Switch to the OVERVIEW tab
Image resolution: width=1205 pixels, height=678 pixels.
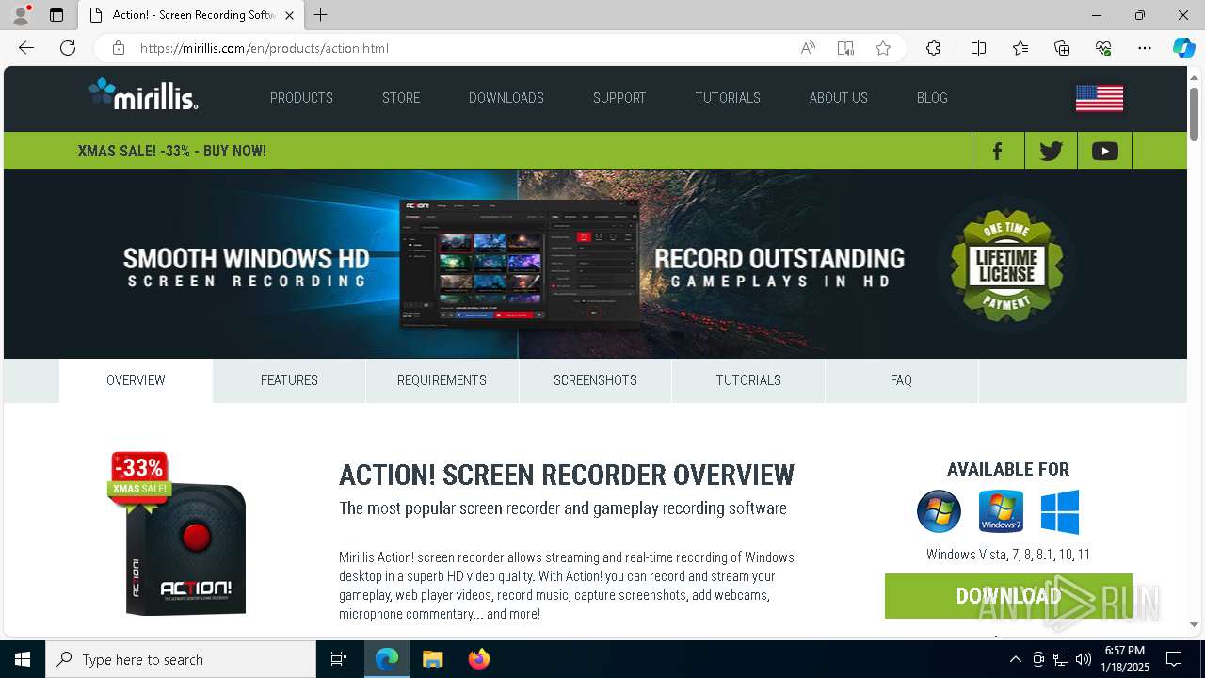pos(136,380)
